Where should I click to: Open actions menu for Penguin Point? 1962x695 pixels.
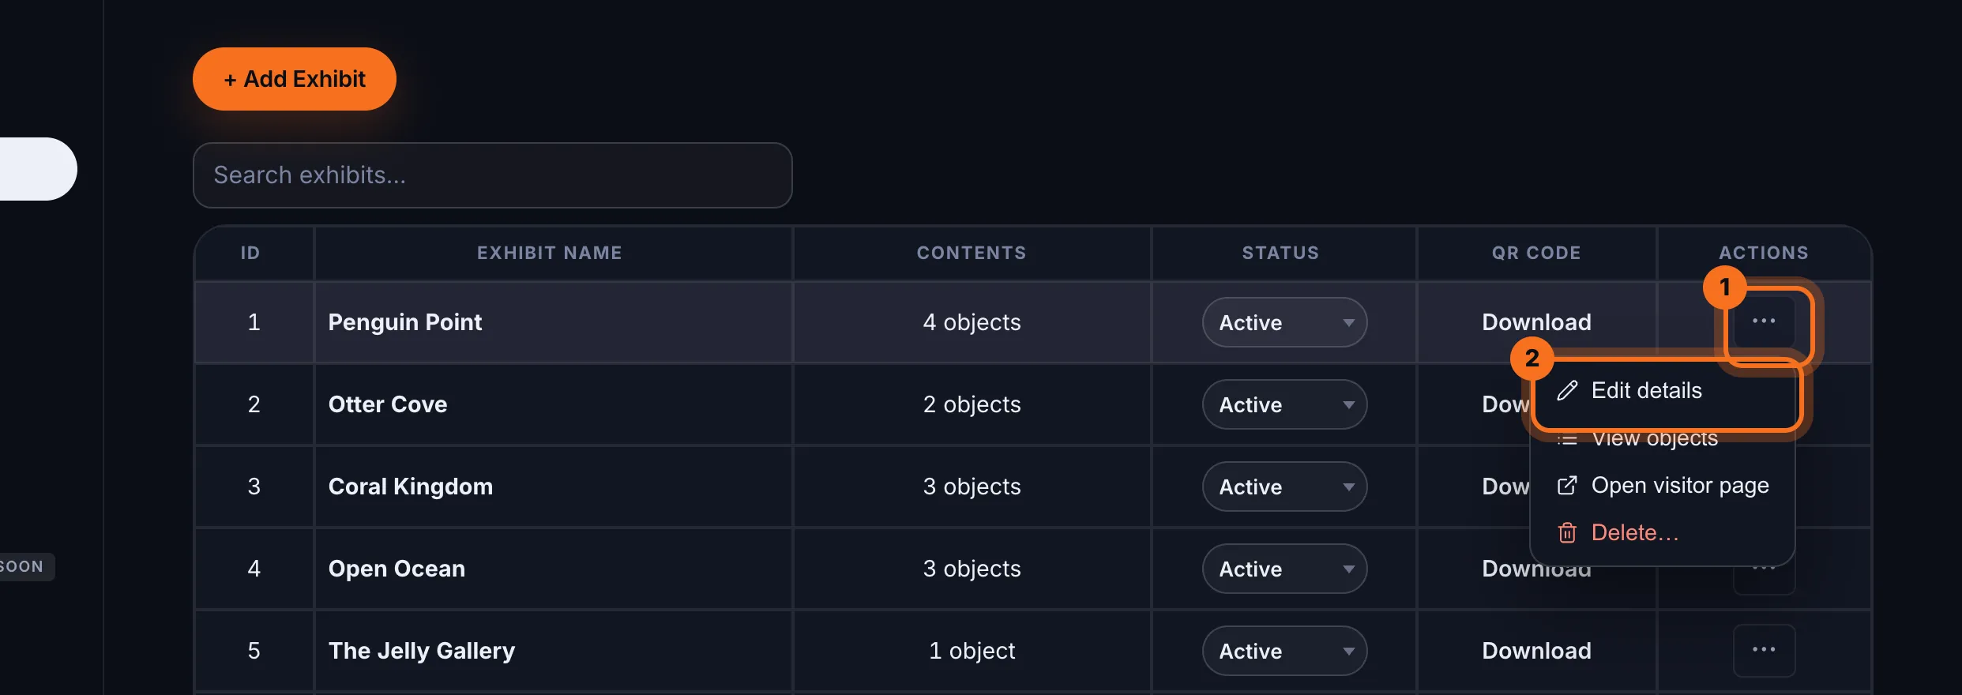pos(1764,321)
